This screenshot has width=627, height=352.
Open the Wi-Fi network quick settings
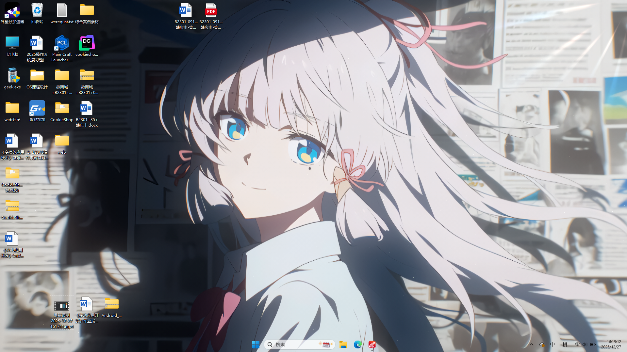(577, 344)
